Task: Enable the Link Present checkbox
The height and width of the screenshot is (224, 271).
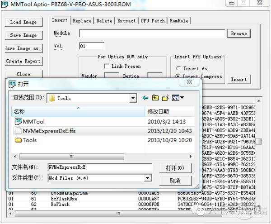Action: pyautogui.click(x=106, y=66)
